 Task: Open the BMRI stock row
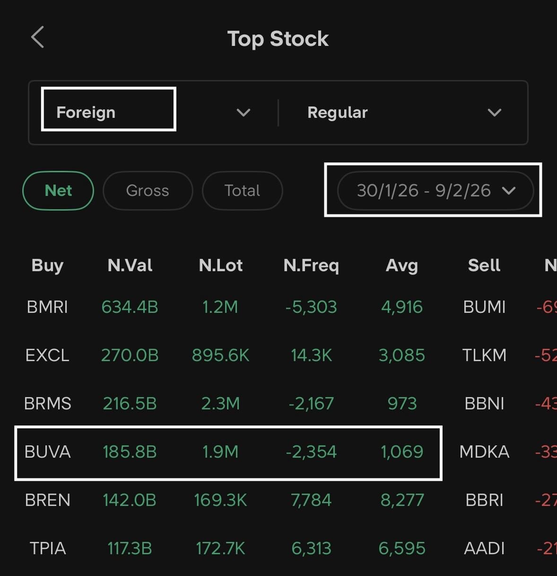[x=47, y=307]
